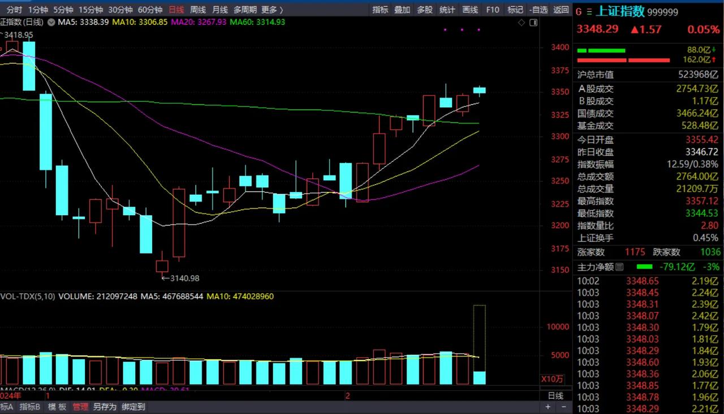Open the indicator dropdown circle beside 上证指数(日线)
This screenshot has height=414, width=724.
tap(52, 22)
